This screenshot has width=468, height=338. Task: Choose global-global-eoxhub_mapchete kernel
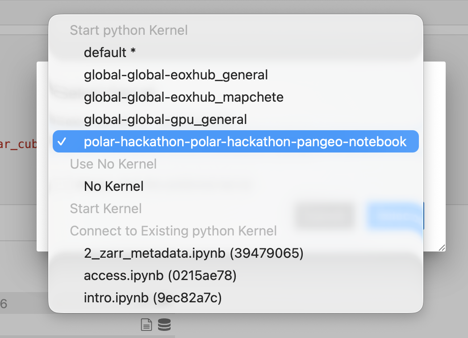pyautogui.click(x=235, y=97)
